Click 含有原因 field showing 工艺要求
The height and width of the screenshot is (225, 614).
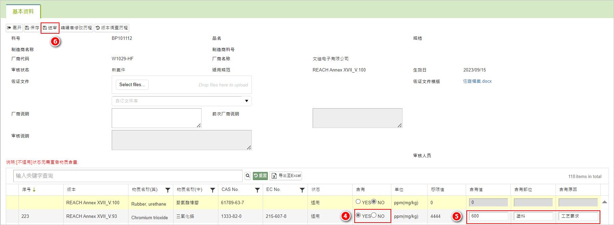(578, 216)
